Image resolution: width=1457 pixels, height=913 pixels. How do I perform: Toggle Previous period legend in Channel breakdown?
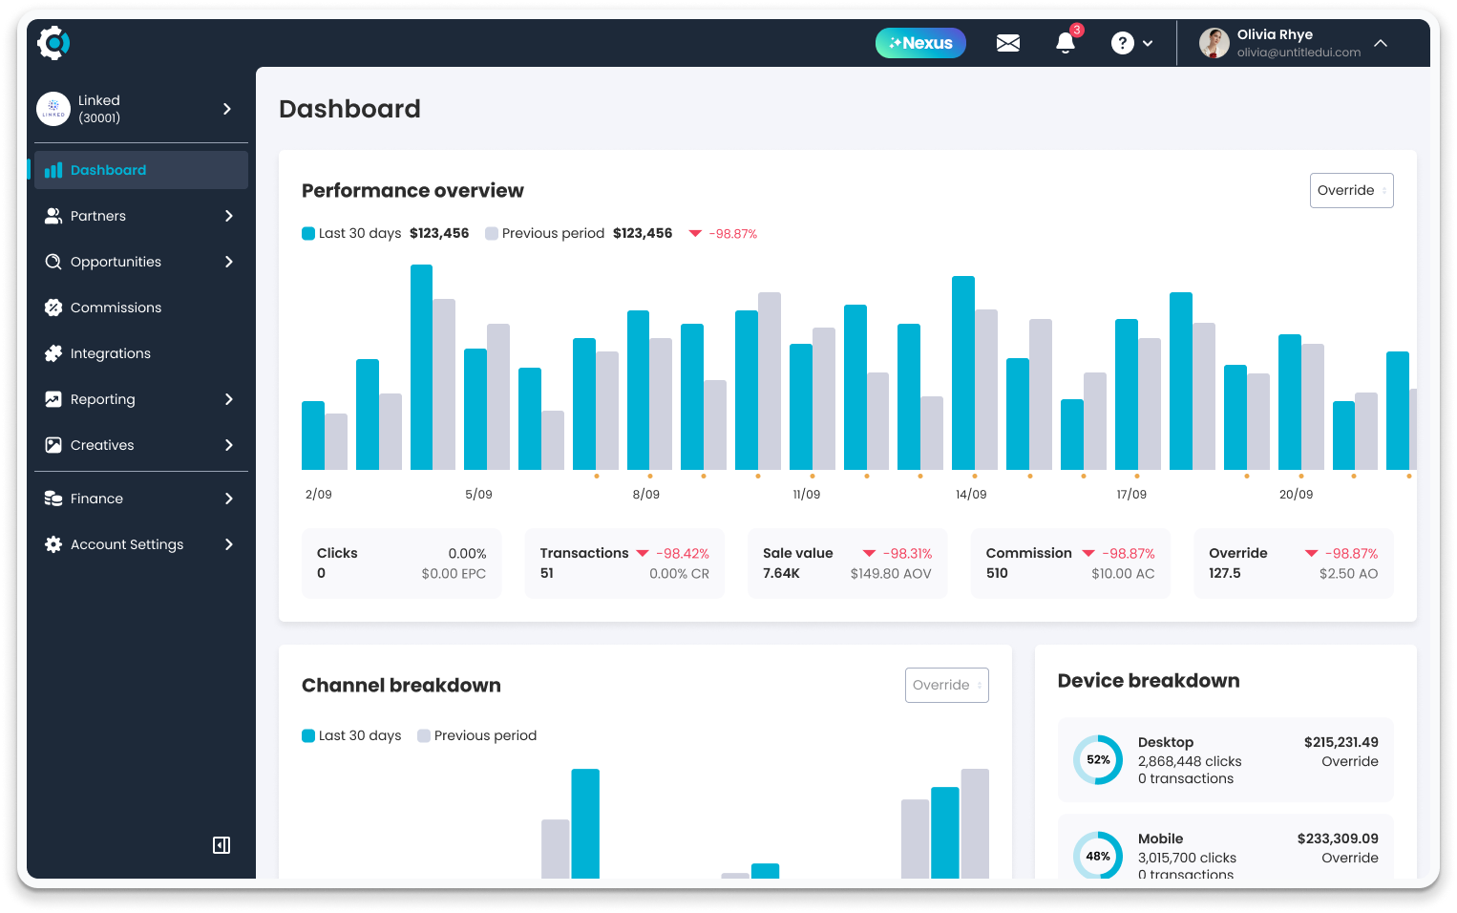476,735
